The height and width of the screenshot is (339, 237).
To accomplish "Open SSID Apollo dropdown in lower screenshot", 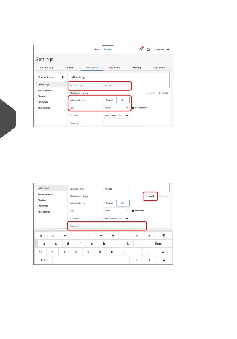I will pos(116,211).
